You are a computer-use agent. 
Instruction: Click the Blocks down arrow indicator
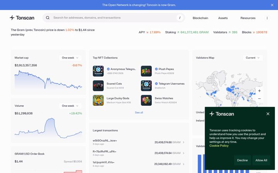tap(254, 32)
